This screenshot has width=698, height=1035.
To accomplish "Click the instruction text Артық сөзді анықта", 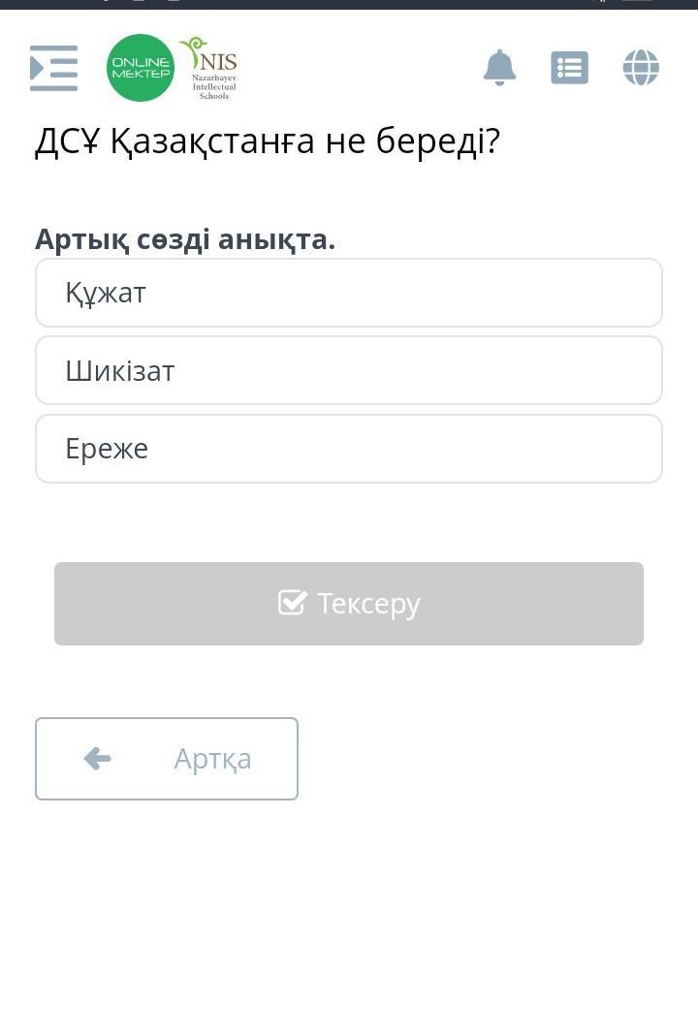I will [185, 238].
